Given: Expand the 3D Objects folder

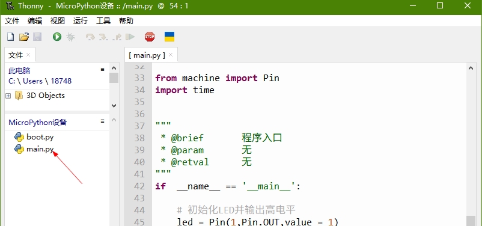Looking at the screenshot, I should pyautogui.click(x=8, y=96).
